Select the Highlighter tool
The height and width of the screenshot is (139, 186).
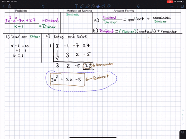point(88,6)
